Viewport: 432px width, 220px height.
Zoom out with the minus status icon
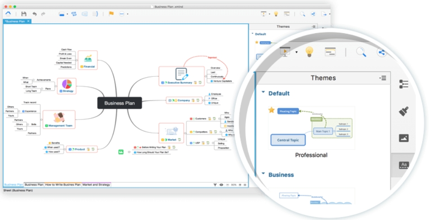tap(227, 185)
